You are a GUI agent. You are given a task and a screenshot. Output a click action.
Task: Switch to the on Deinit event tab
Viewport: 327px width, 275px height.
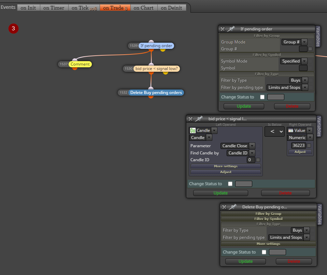(172, 8)
